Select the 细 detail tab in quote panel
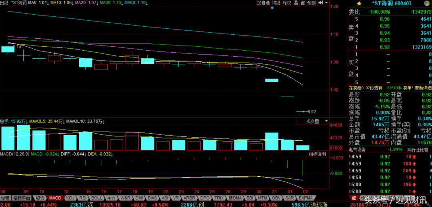This screenshot has height=207, width=432. pos(354,198)
